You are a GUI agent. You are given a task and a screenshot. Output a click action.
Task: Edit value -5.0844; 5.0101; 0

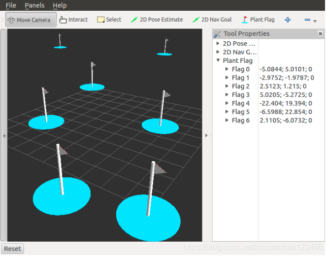[x=286, y=69]
